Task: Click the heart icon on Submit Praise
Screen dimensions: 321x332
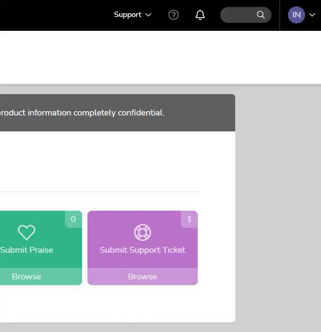Action: (27, 233)
